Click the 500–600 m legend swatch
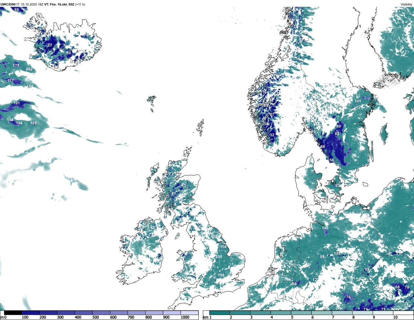This screenshot has height=320, width=414. pos(101,313)
